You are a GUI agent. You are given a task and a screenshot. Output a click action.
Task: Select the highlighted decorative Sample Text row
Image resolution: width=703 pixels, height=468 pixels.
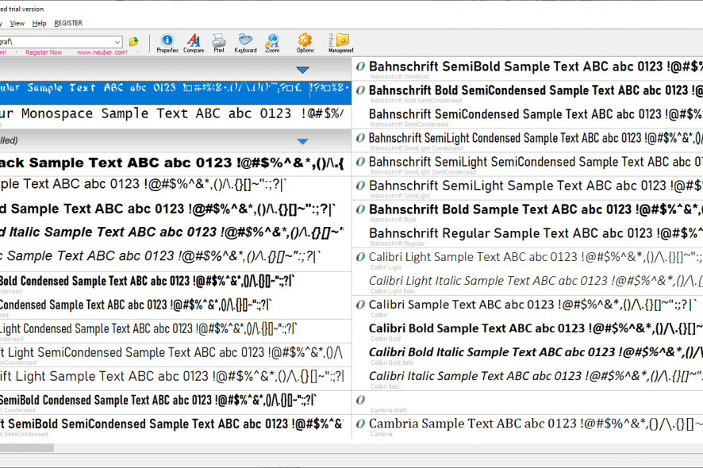175,93
